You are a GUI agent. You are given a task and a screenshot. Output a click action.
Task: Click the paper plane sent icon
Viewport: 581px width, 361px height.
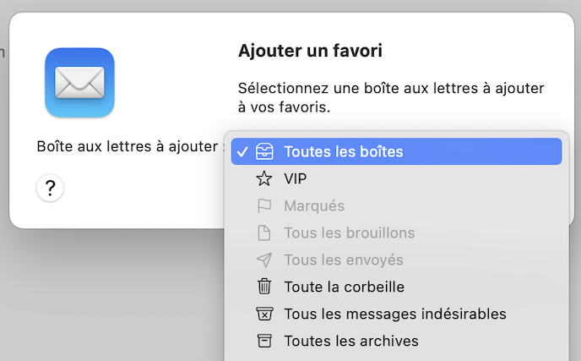point(264,260)
